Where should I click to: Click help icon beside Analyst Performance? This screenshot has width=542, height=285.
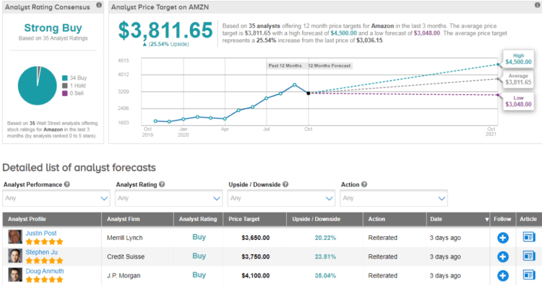click(x=67, y=184)
